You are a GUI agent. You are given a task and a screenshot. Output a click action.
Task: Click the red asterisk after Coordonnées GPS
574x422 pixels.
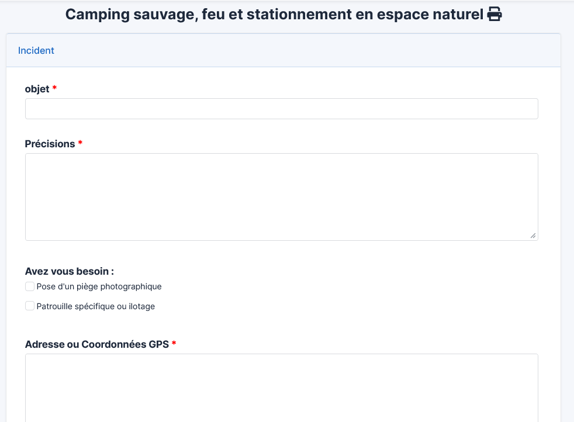[x=174, y=344]
